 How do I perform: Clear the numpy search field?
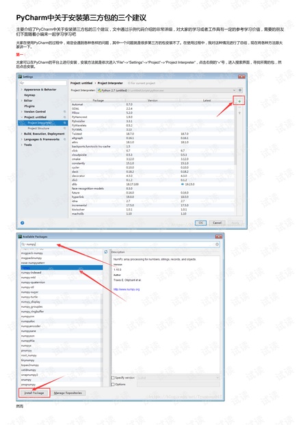click(x=217, y=244)
